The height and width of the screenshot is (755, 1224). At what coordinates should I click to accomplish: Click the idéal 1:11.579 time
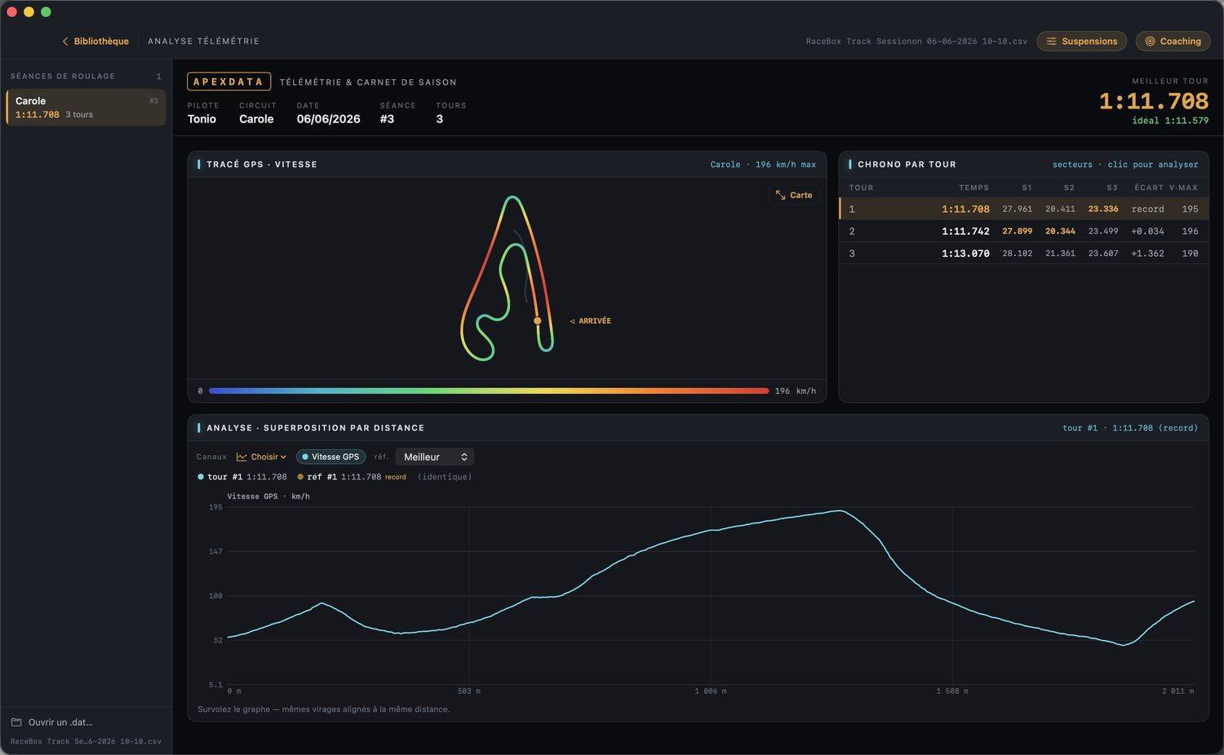[1170, 121]
